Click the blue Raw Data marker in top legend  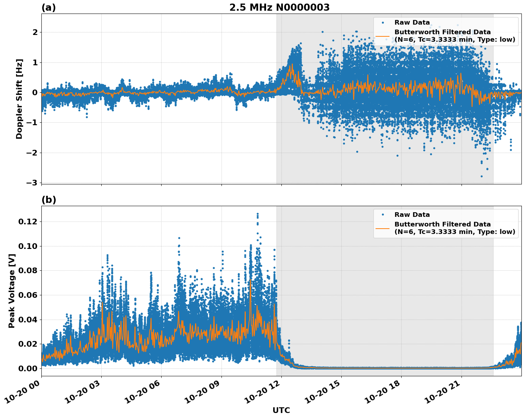pyautogui.click(x=382, y=22)
